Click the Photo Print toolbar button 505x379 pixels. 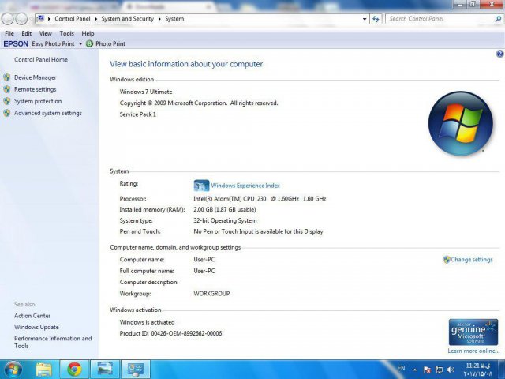[x=110, y=44]
